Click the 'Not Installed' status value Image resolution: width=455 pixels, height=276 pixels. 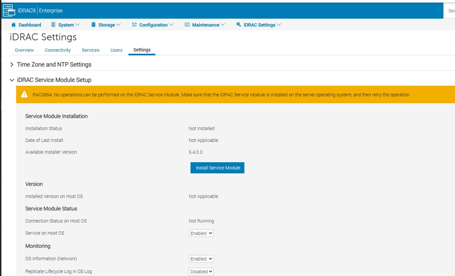[202, 128]
